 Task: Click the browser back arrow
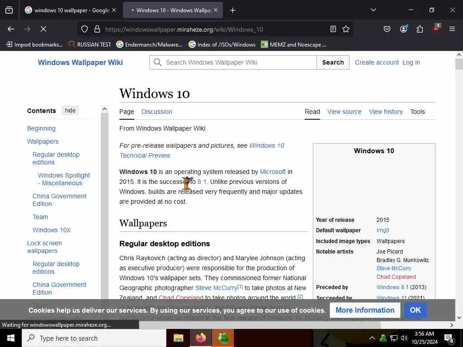coord(11,29)
